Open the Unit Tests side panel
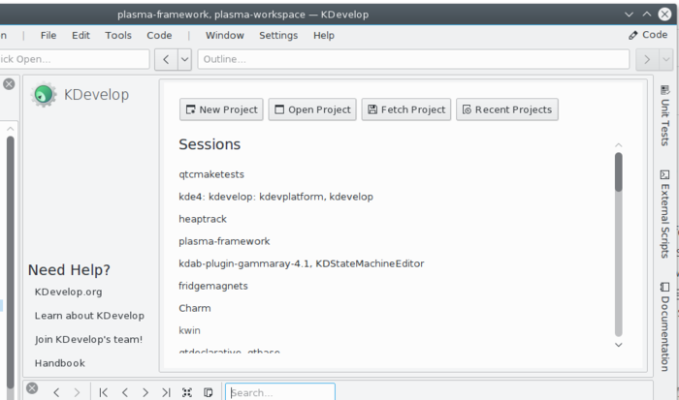 pyautogui.click(x=664, y=115)
